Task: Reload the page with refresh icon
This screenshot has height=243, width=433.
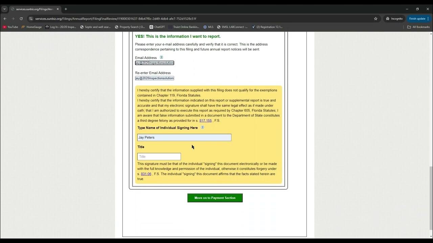Action: (x=21, y=19)
